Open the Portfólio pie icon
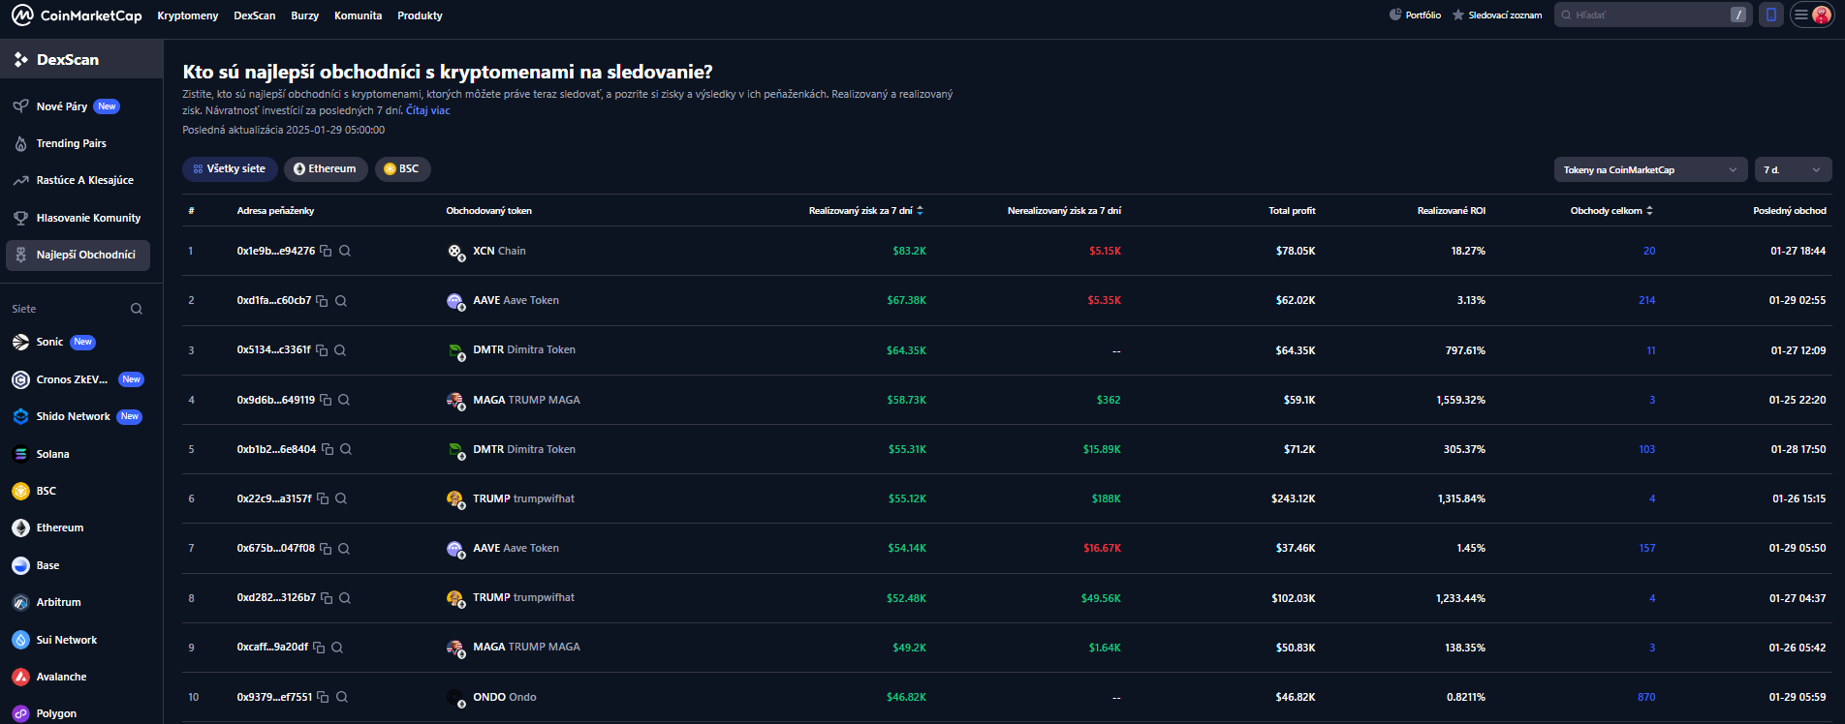1845x724 pixels. 1395,15
